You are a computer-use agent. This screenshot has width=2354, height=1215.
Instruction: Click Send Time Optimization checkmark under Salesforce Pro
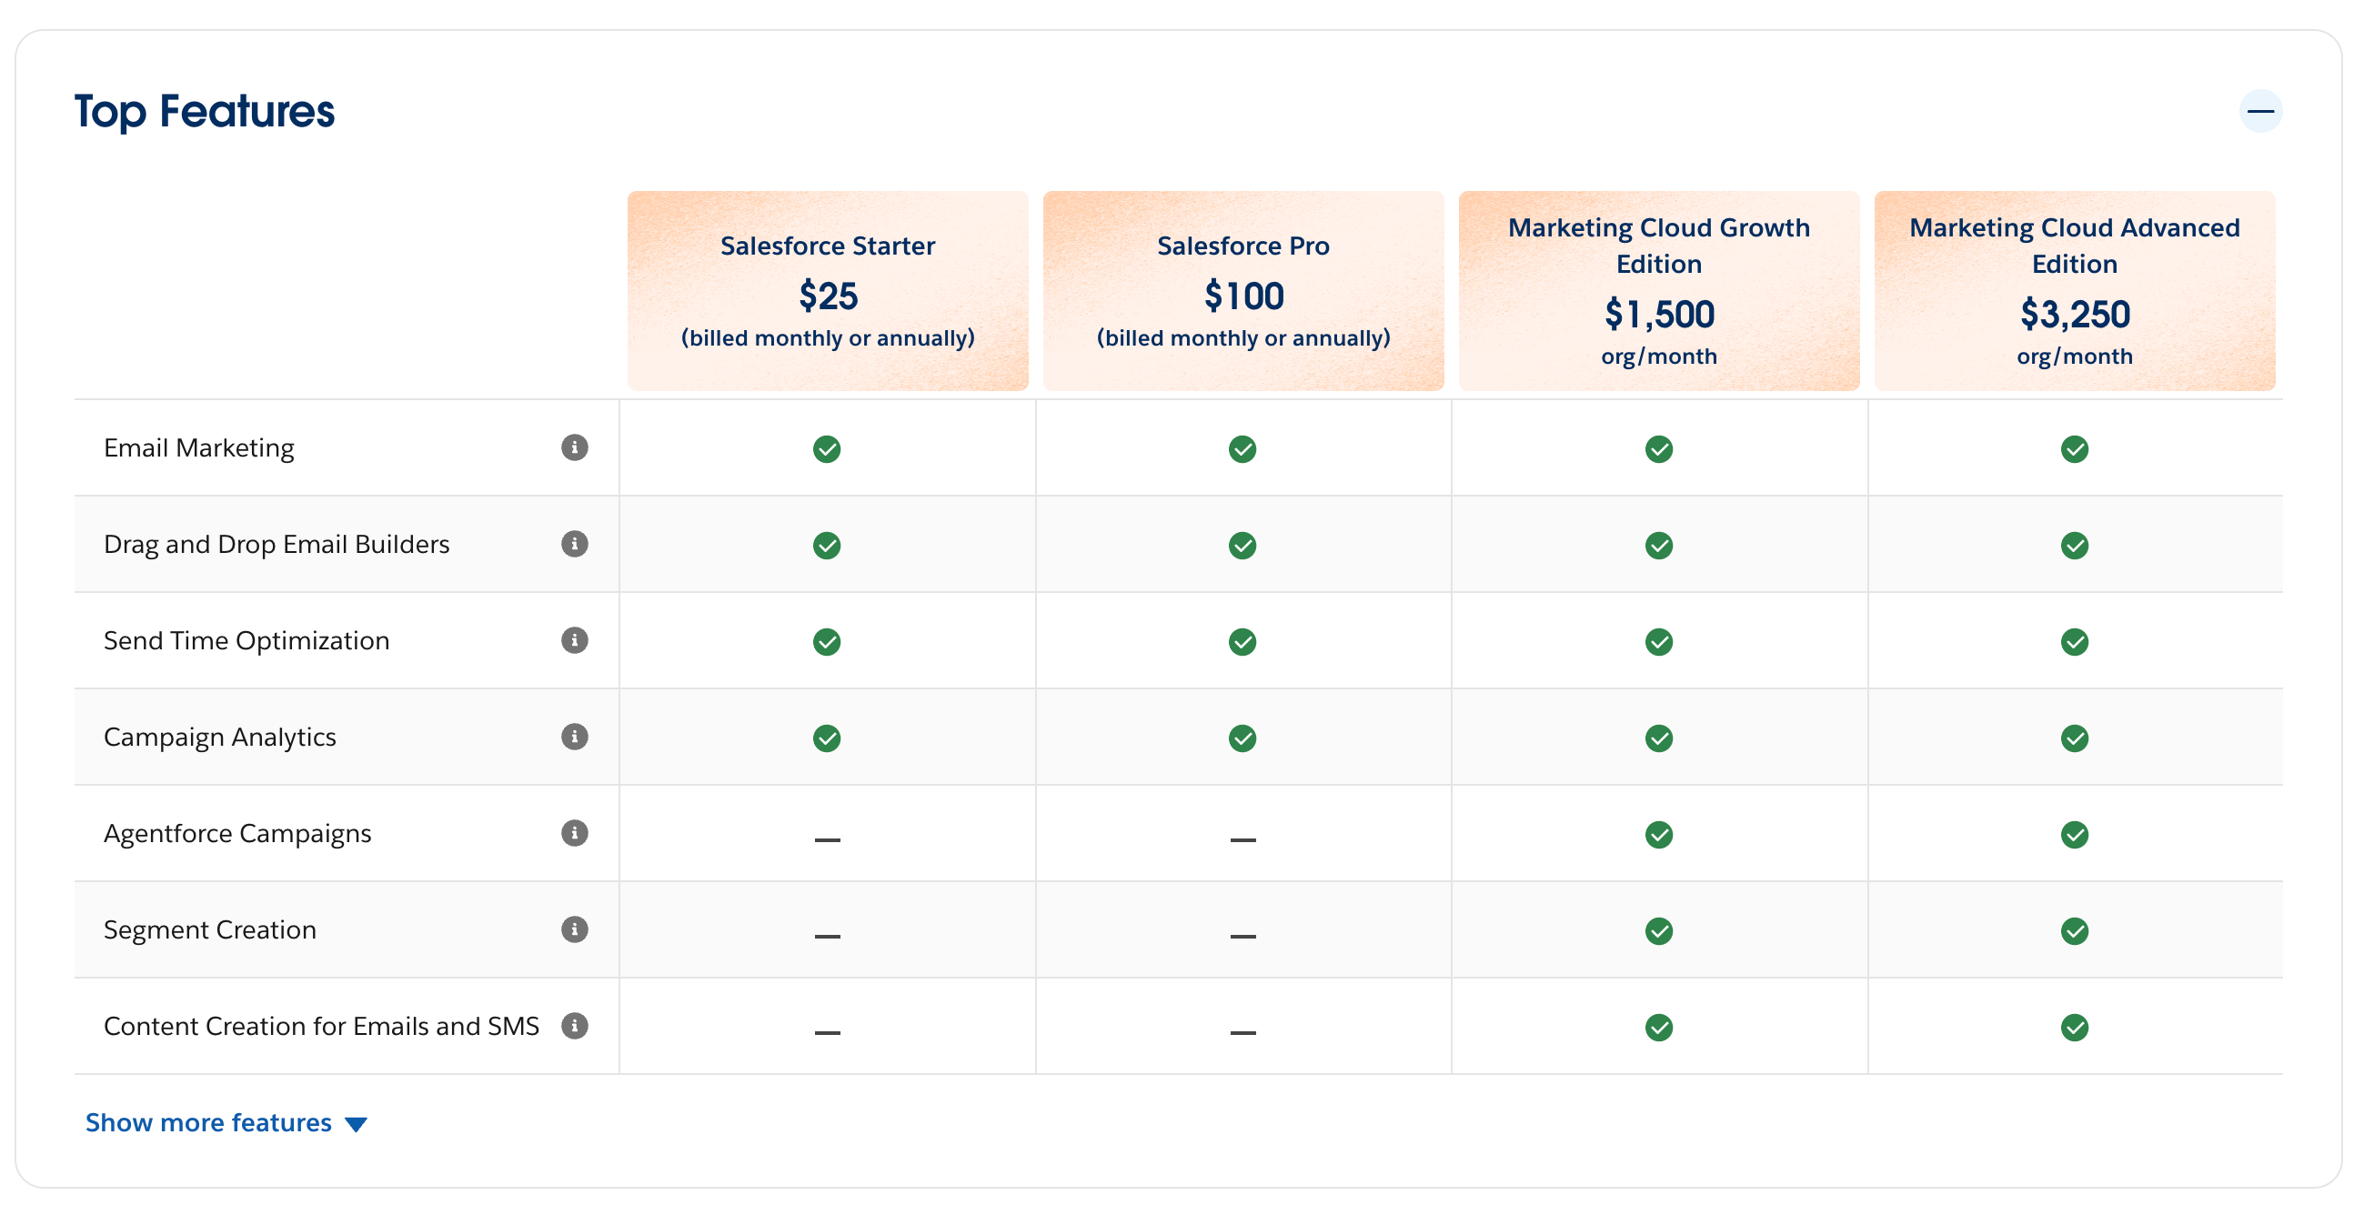click(x=1242, y=642)
